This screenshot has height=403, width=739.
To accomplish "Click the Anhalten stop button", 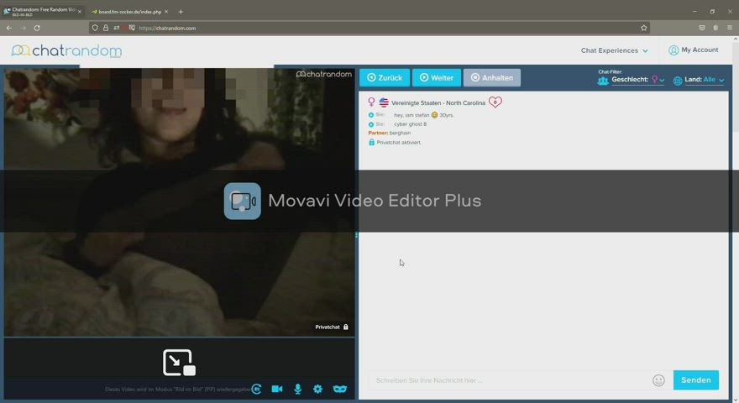I will tap(492, 78).
